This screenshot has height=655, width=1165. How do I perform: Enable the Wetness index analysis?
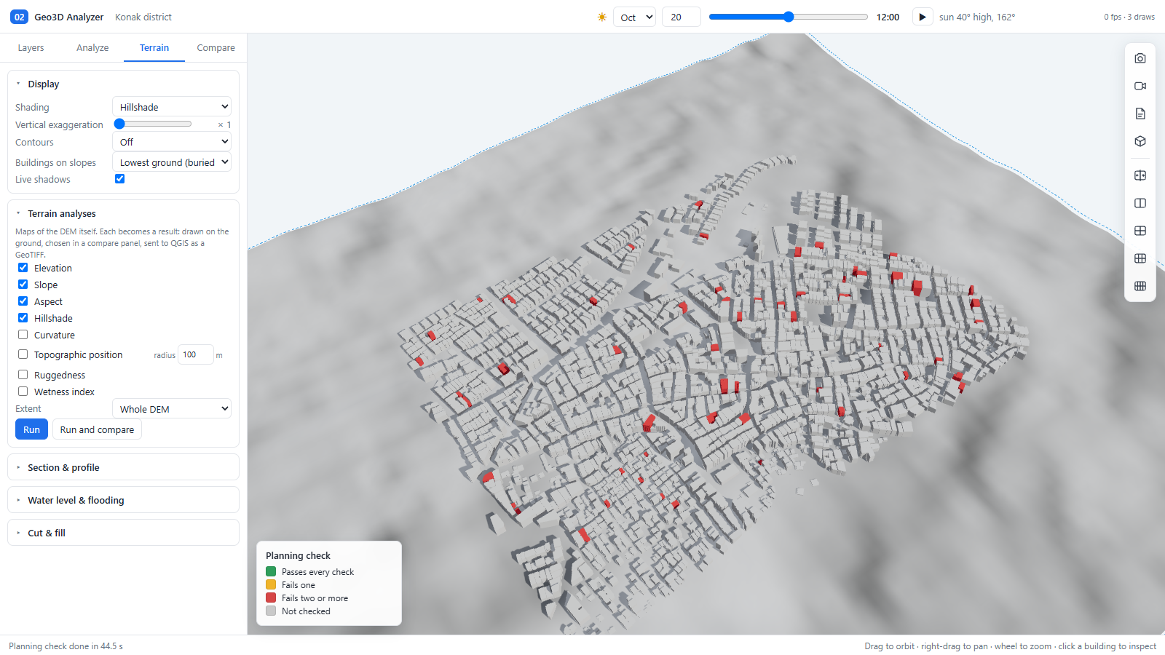pos(23,392)
